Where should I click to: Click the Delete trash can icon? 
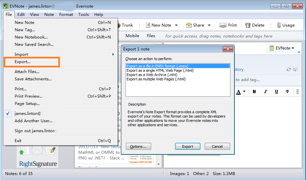248,25
